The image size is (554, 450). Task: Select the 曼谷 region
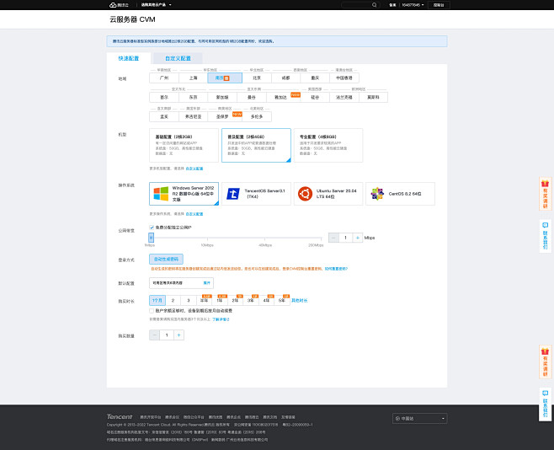point(252,97)
